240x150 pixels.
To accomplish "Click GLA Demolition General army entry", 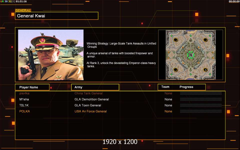I will coord(92,99).
